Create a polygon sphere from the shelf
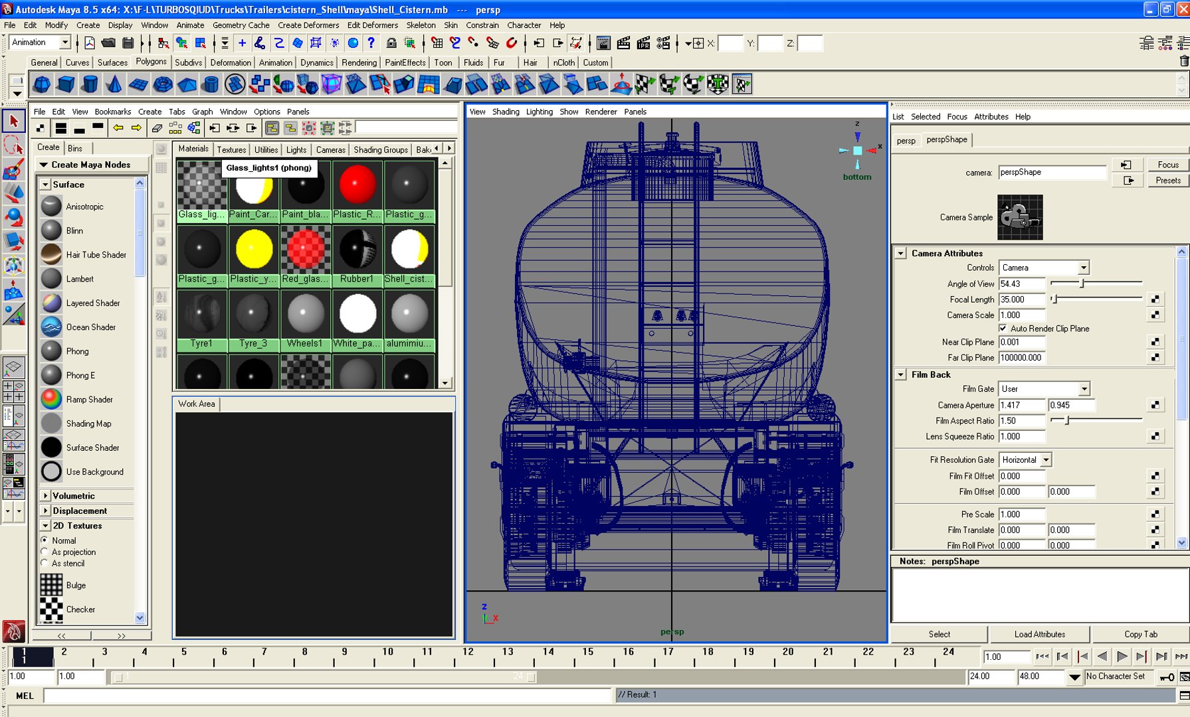This screenshot has height=717, width=1190. click(x=42, y=84)
